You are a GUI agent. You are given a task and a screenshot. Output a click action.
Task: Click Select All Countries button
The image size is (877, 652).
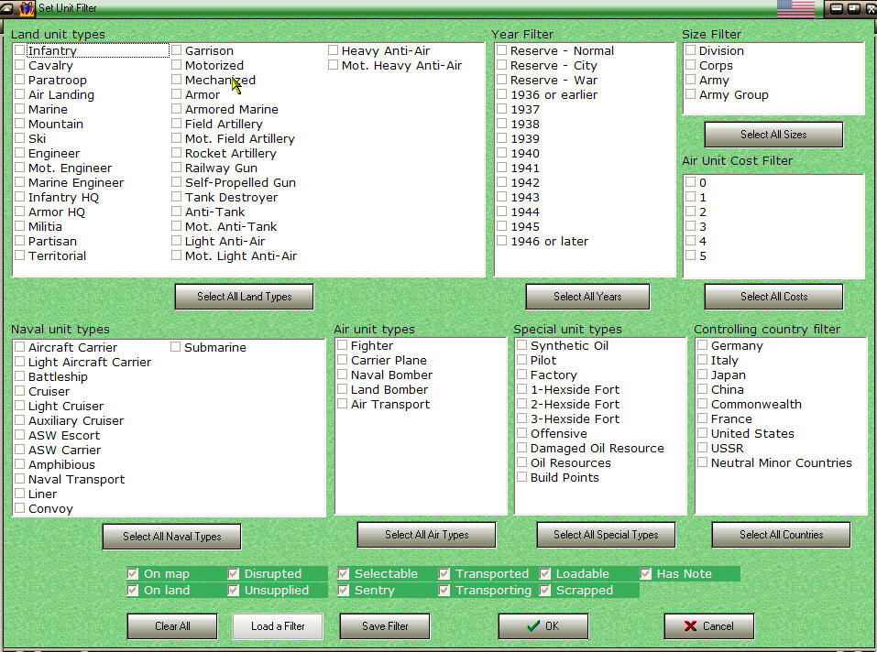coord(782,535)
